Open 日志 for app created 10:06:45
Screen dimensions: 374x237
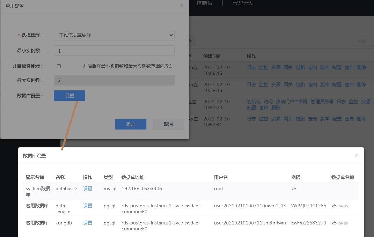251,67
